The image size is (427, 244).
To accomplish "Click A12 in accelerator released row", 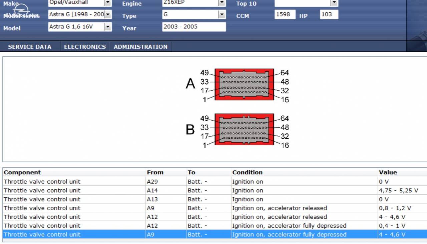I will (152, 217).
